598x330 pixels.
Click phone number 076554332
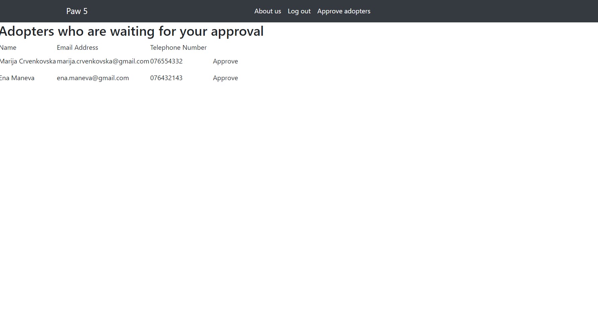(166, 61)
